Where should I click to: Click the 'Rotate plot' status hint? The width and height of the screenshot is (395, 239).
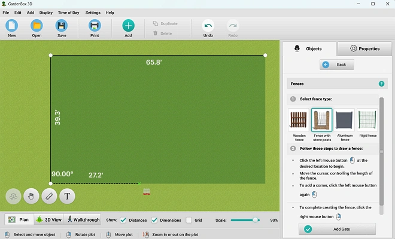point(85,234)
